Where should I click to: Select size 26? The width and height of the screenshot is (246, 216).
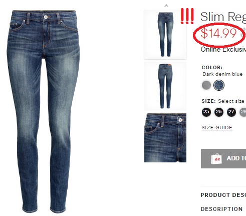(219, 112)
